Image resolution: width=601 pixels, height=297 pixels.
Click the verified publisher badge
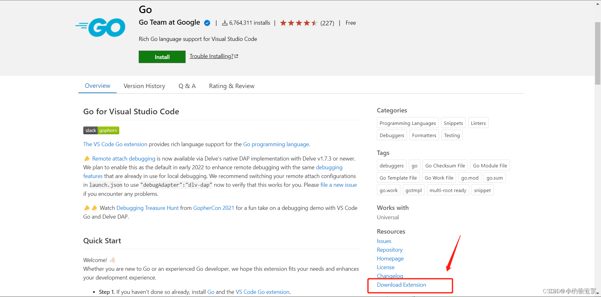point(207,23)
